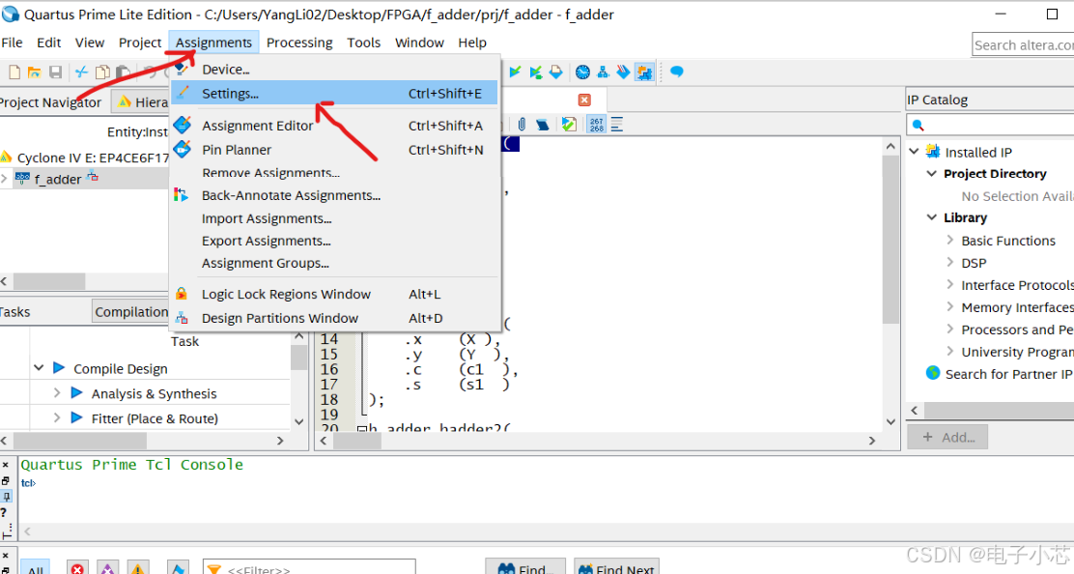The height and width of the screenshot is (574, 1074).
Task: Toggle the All messages filter button
Action: [36, 568]
